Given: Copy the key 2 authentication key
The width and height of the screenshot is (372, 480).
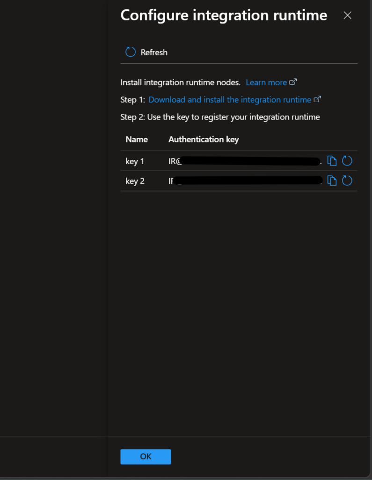Looking at the screenshot, I should coord(332,180).
